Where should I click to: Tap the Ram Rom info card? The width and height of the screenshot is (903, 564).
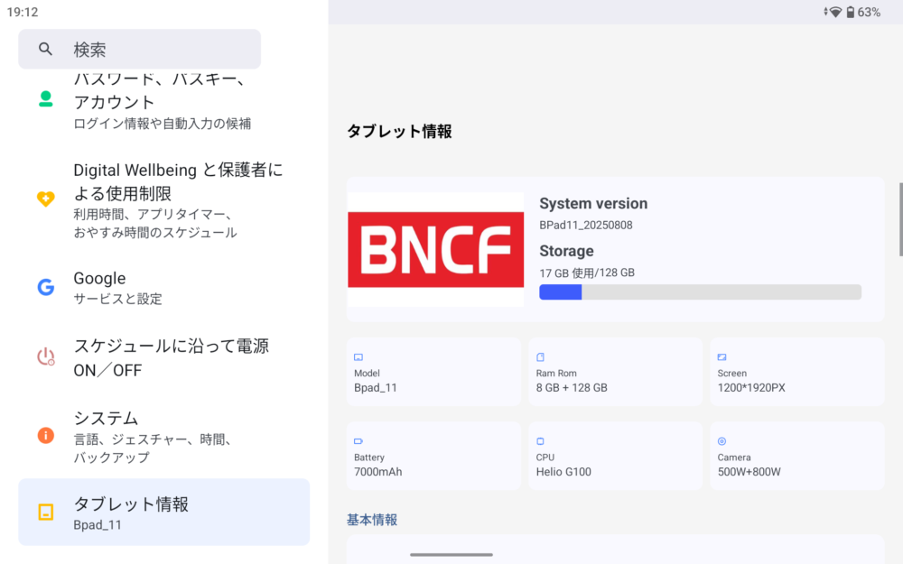[x=615, y=373]
